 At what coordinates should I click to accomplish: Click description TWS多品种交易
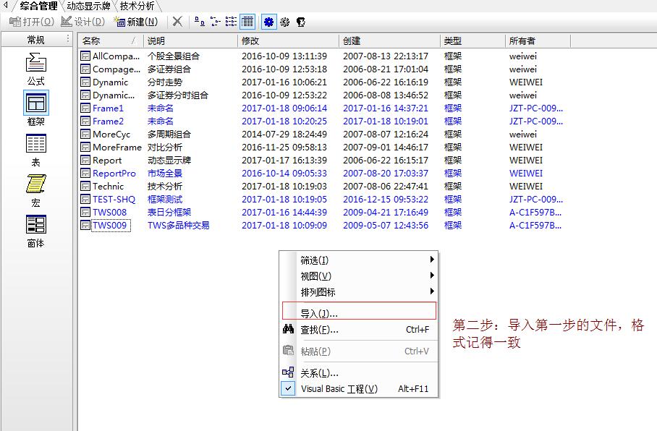coord(179,226)
